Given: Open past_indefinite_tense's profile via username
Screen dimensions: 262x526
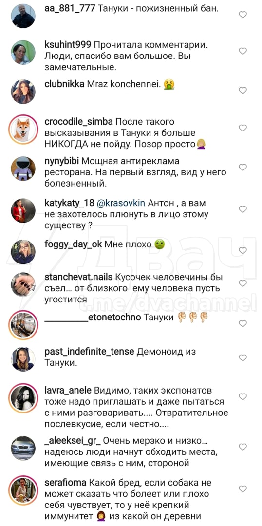Looking at the screenshot, I should click(x=89, y=352).
